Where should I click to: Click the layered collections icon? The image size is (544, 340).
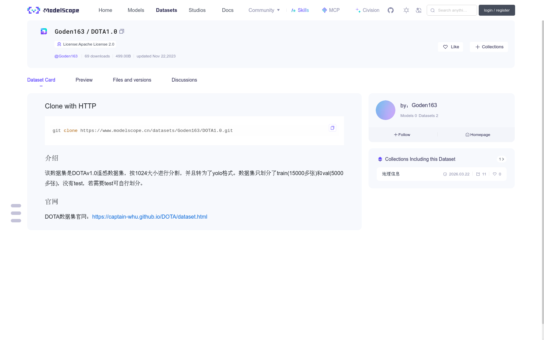tap(380, 159)
